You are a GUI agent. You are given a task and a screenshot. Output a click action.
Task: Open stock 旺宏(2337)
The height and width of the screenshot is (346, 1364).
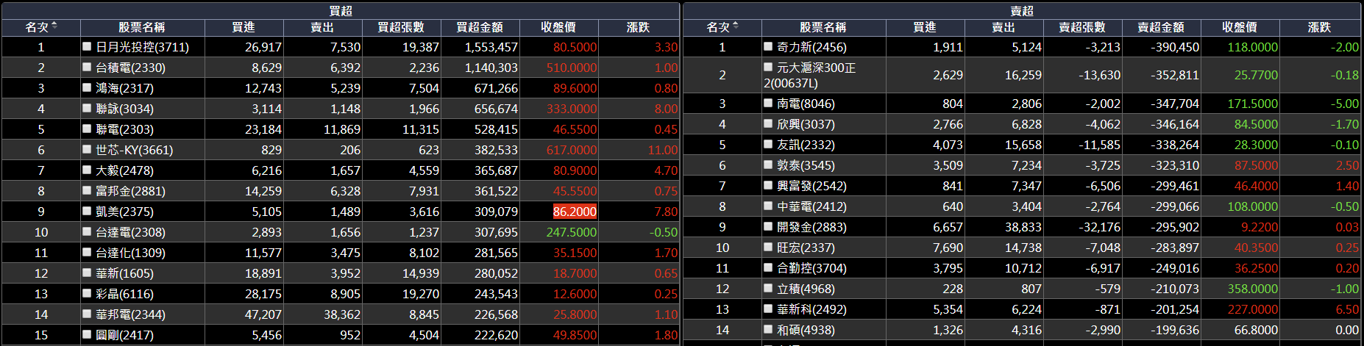coord(806,248)
